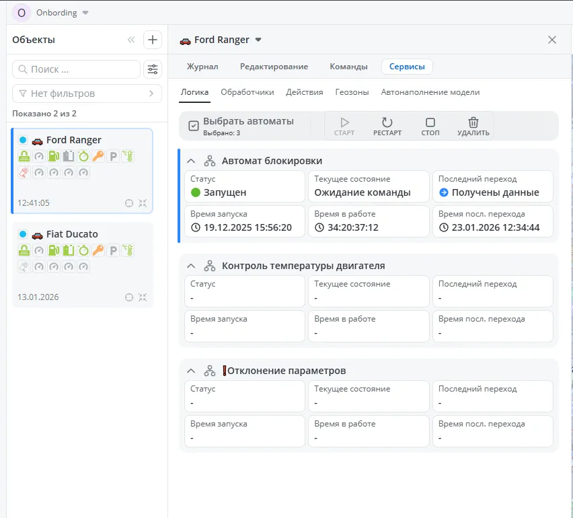Click the add object plus button
Viewport: 573px width, 518px height.
153,40
